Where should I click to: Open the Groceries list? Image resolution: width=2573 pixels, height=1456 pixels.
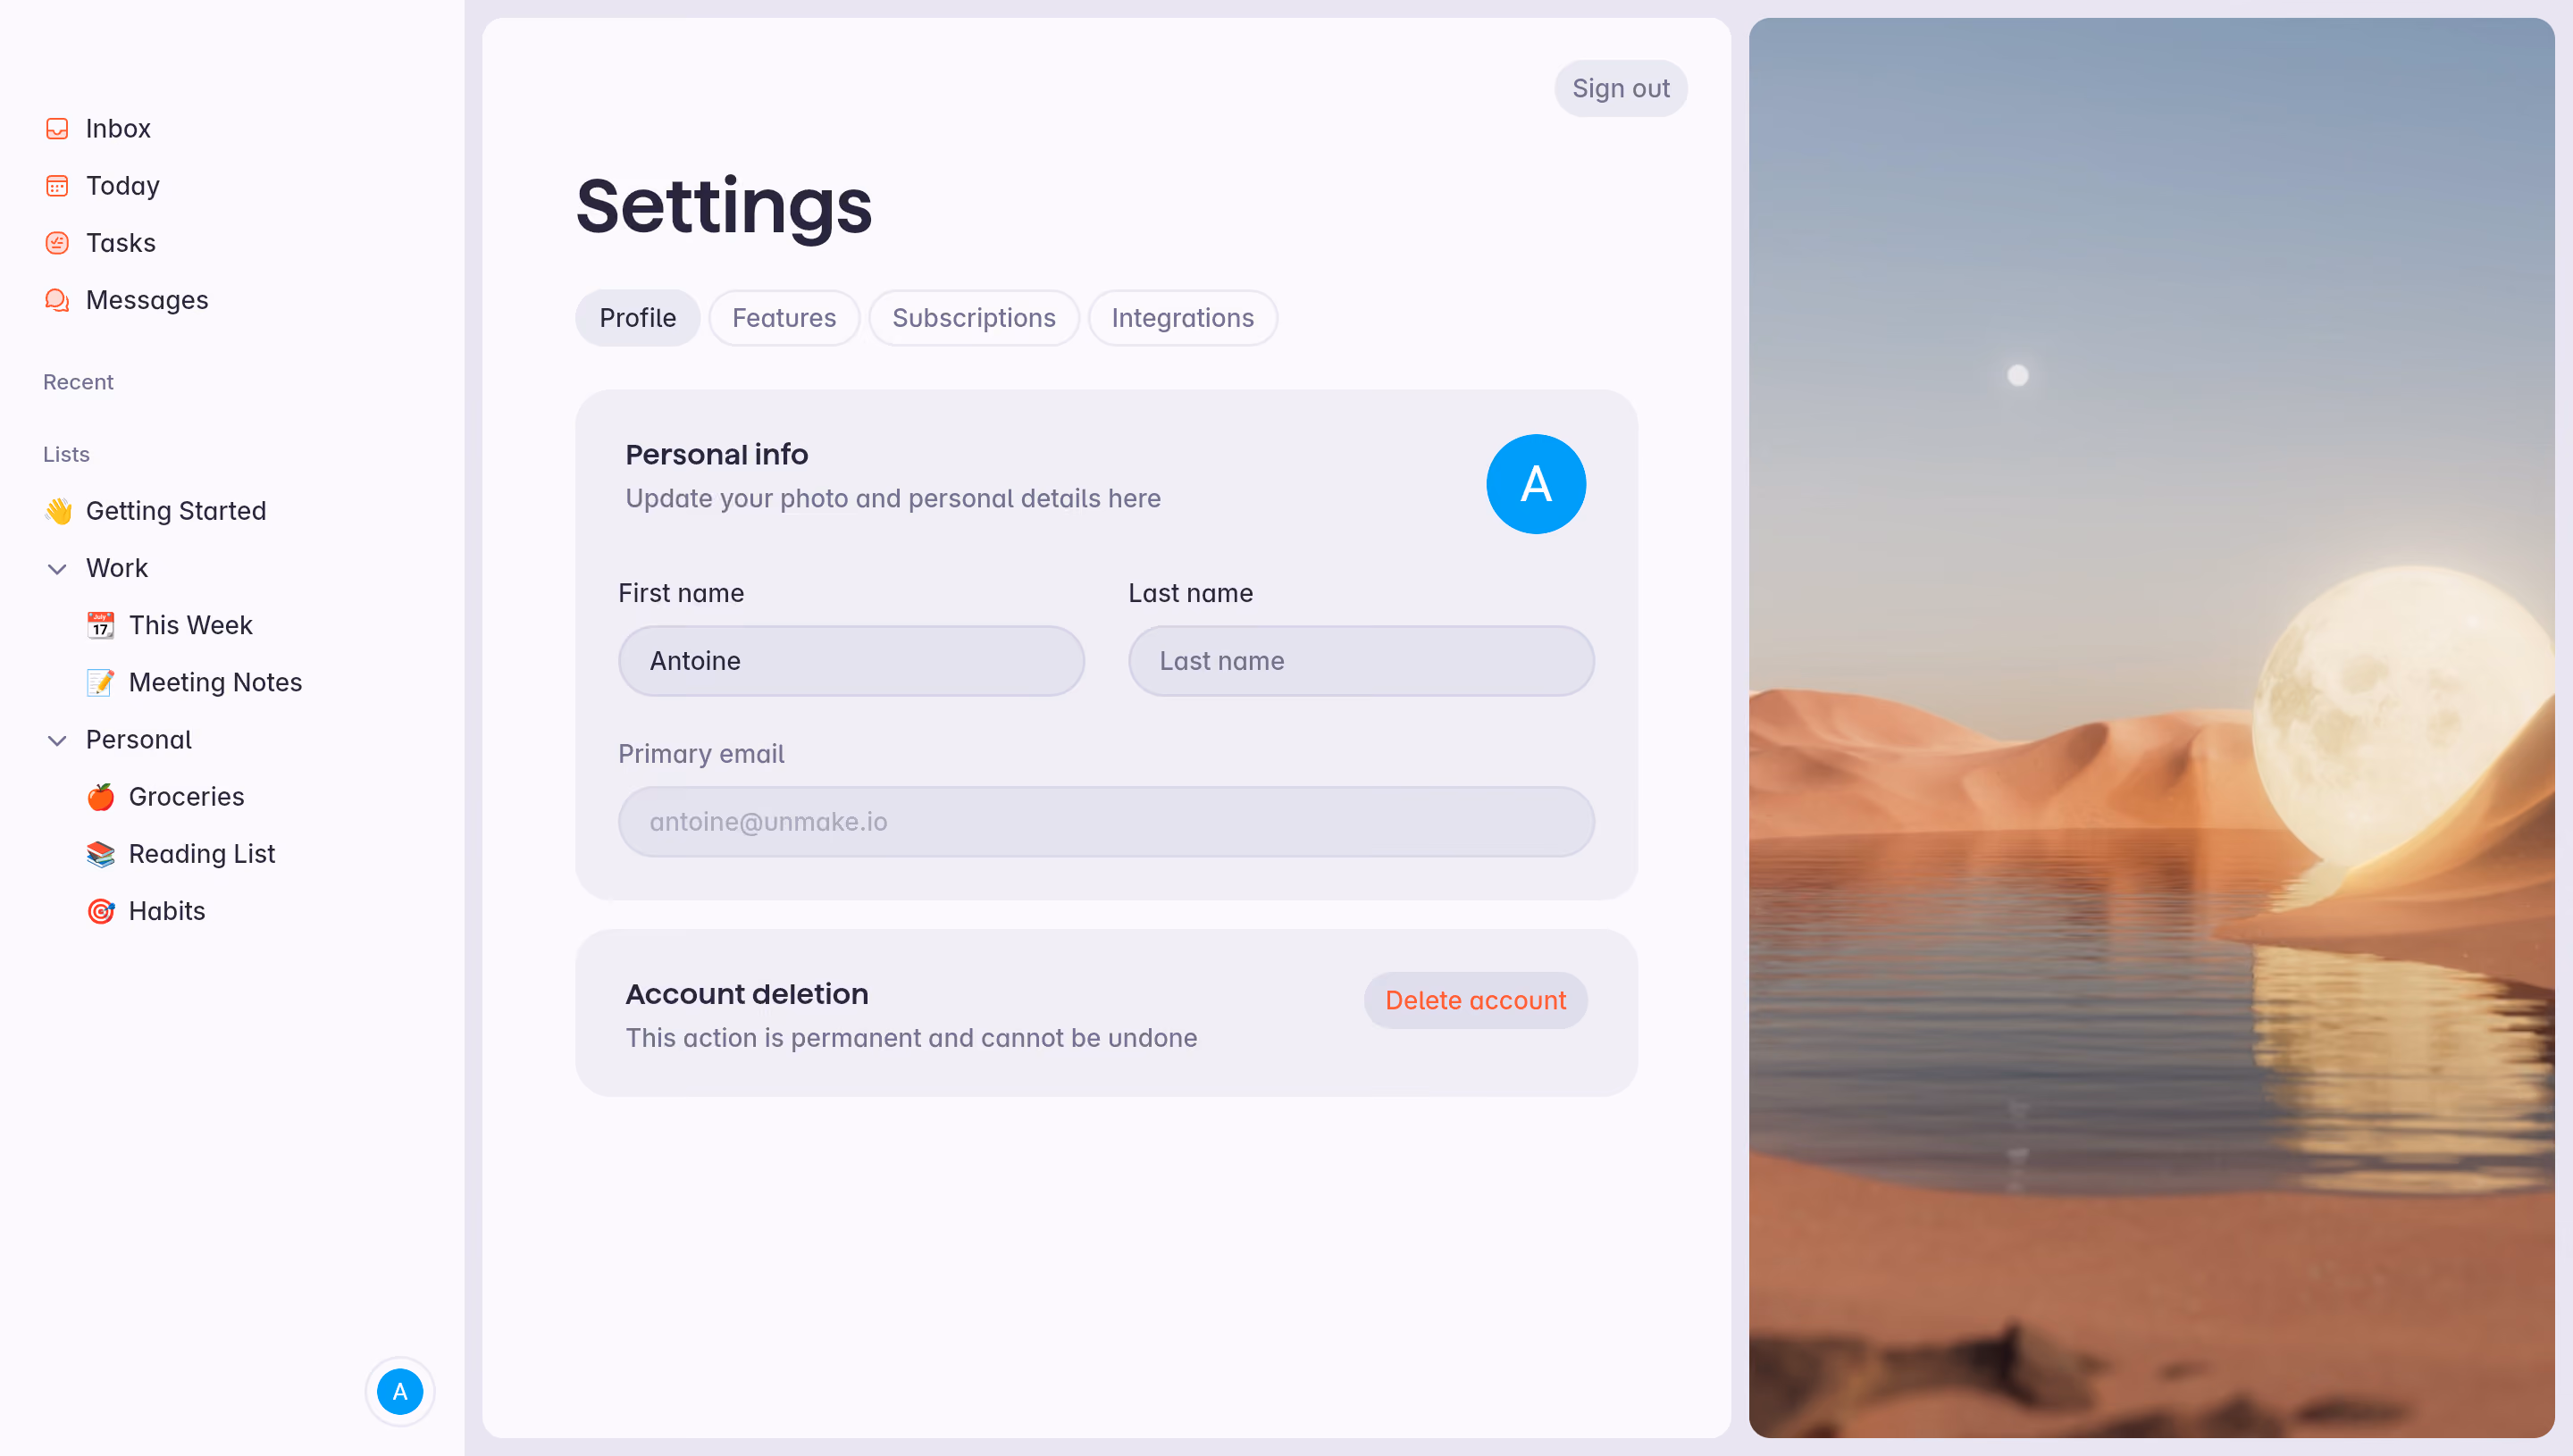click(x=187, y=797)
